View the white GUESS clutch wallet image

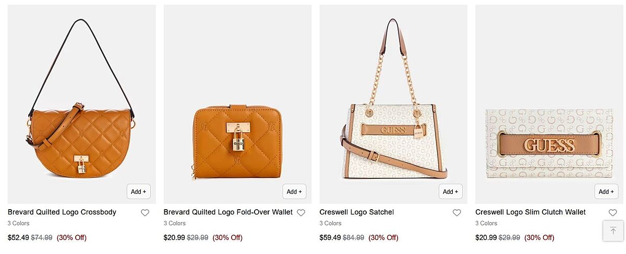click(x=549, y=104)
